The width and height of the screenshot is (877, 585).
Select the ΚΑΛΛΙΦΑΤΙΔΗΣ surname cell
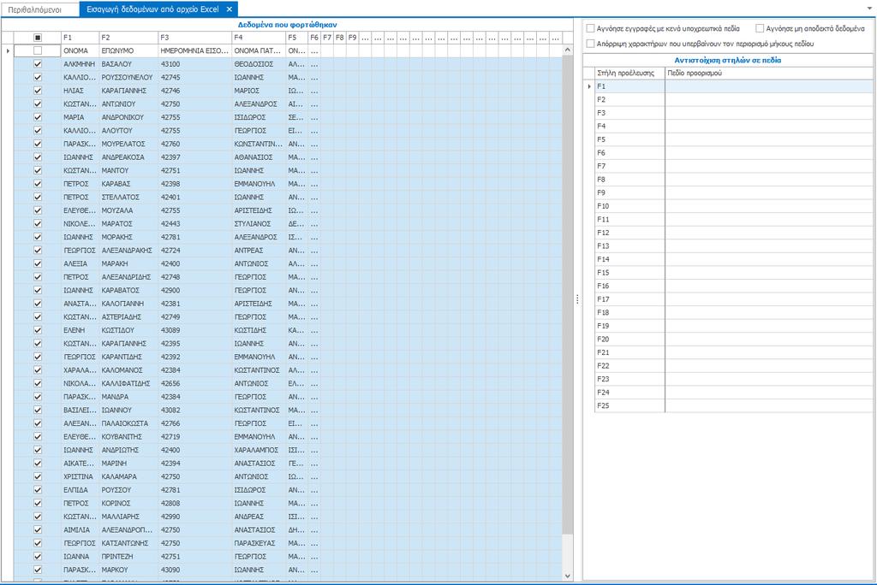point(128,383)
